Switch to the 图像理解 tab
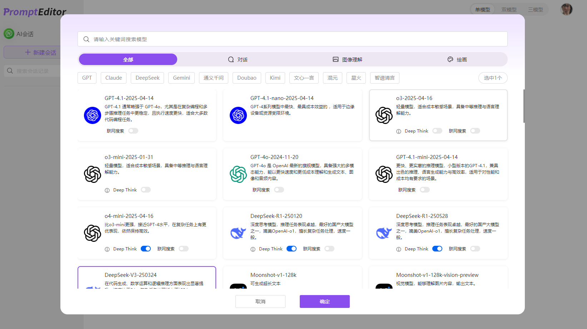 point(347,60)
